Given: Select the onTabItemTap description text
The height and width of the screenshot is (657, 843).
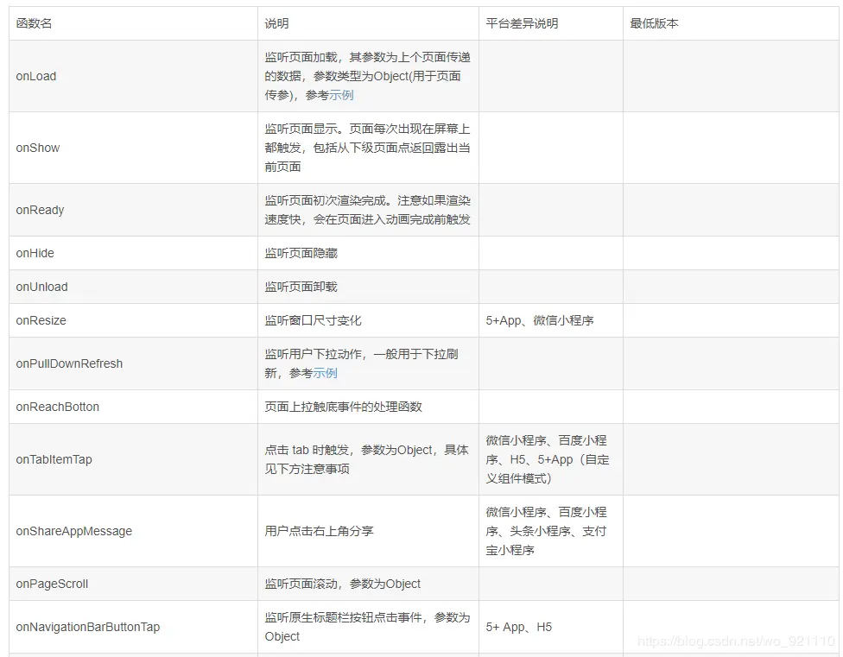Looking at the screenshot, I should [366, 459].
